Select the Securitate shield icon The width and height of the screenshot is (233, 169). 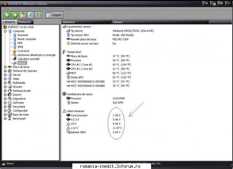pos(10,107)
